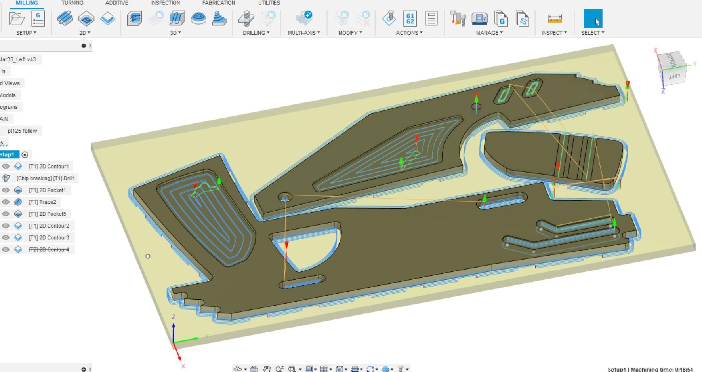Toggle visibility of 2D Contour3 toolpath
This screenshot has width=702, height=372.
coord(6,237)
